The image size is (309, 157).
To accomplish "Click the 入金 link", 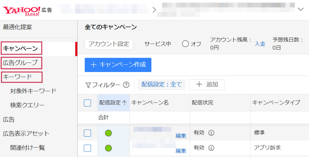I will point(260,44).
